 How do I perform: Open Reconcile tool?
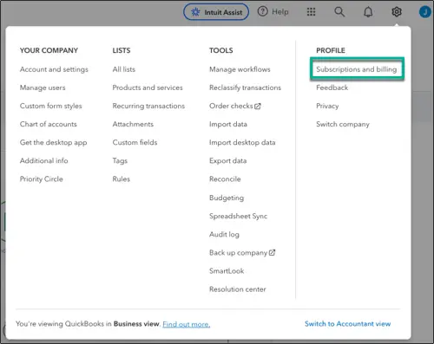(x=225, y=179)
